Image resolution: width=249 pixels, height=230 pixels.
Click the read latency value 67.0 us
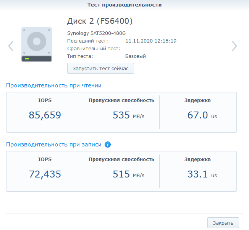(202, 115)
